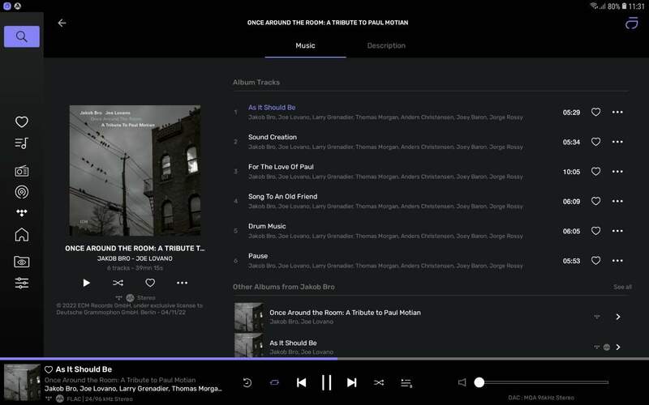Open the TIDAL icon in sidebar

(x=22, y=213)
